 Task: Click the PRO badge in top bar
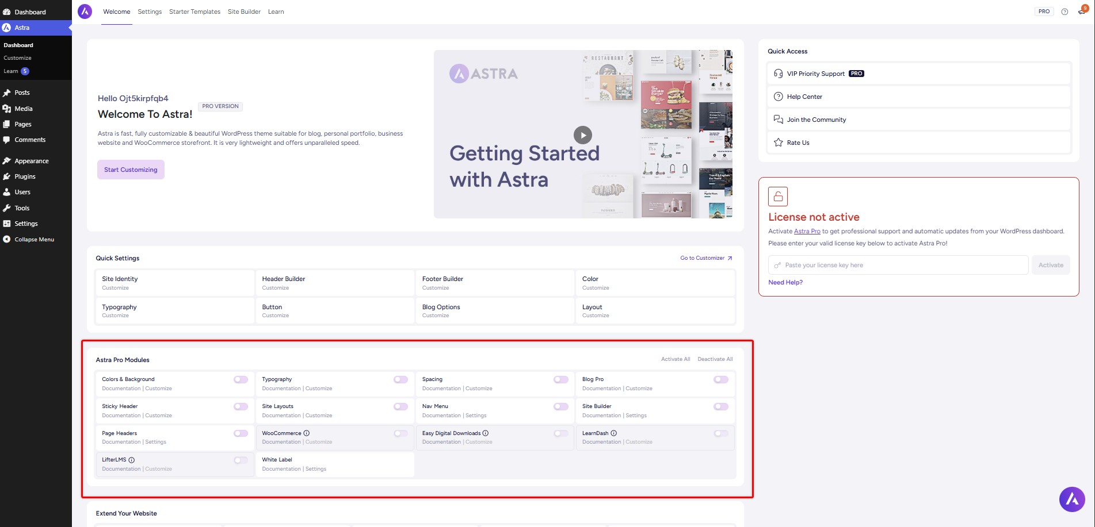[x=1044, y=11]
